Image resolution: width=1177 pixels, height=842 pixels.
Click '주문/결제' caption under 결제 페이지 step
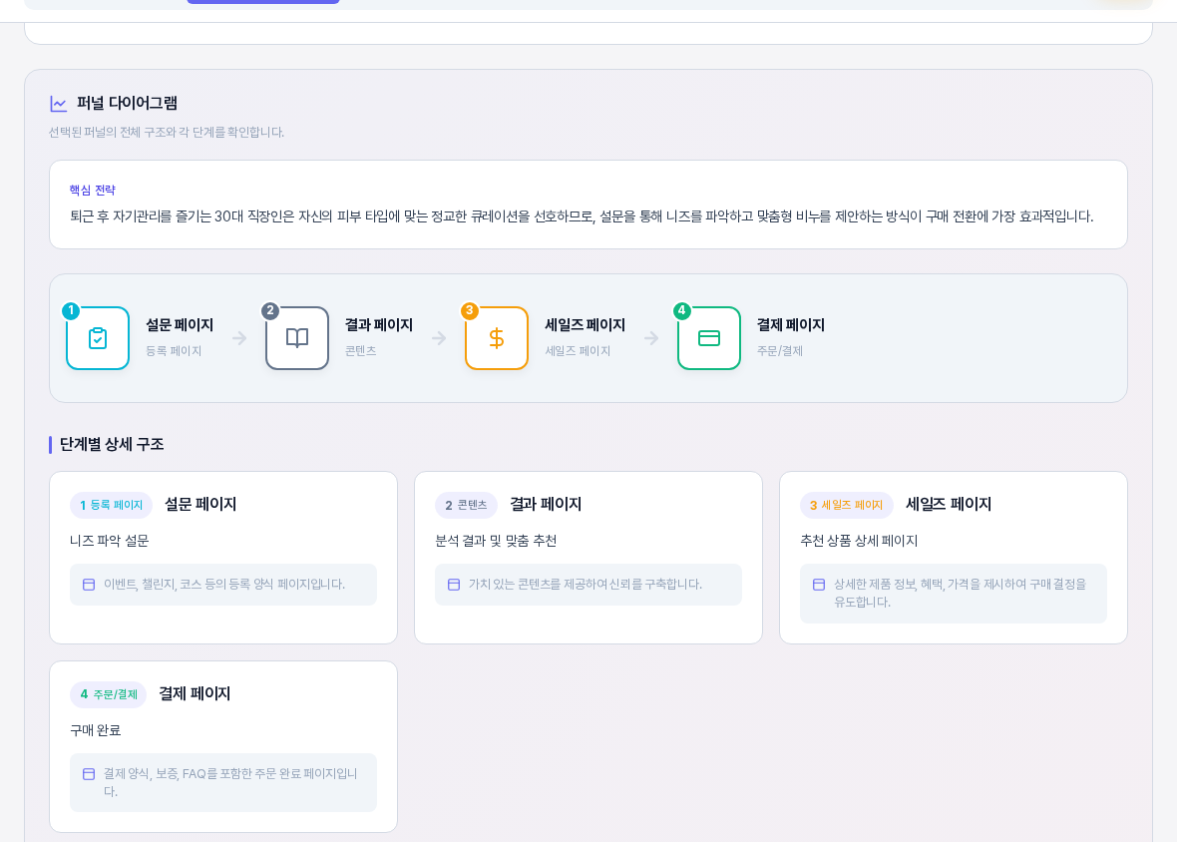(x=779, y=351)
